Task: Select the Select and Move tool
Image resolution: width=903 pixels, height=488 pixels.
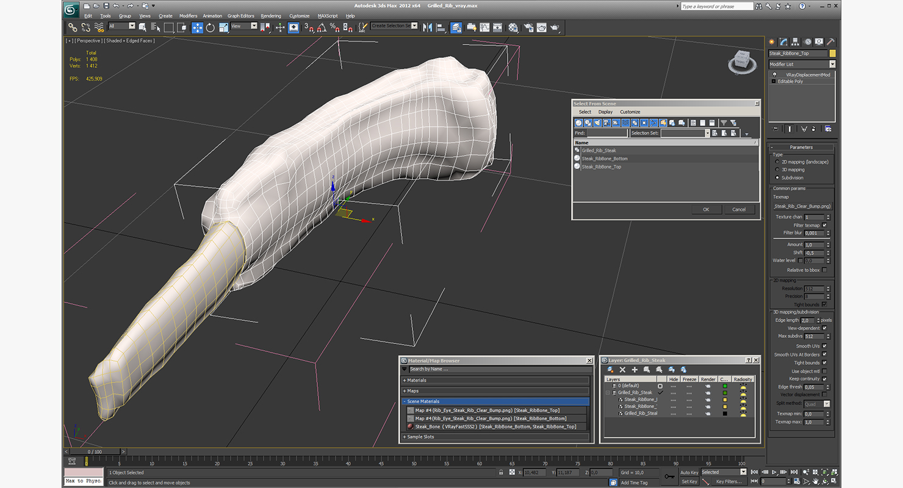Action: coord(197,27)
